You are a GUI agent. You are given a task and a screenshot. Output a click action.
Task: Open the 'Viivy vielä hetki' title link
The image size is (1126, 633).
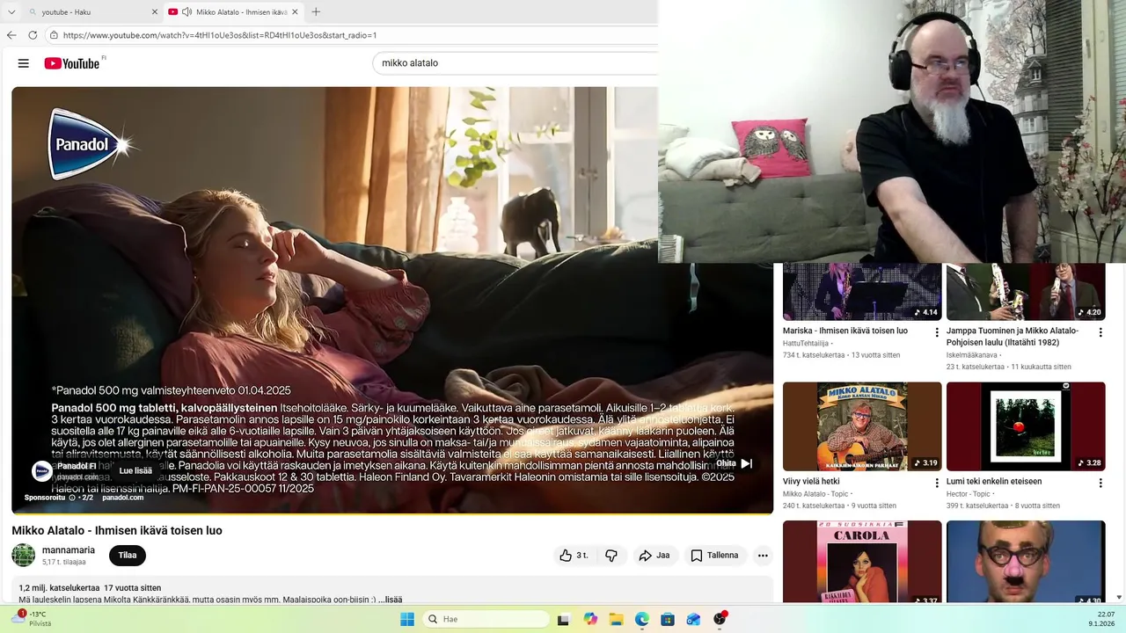pyautogui.click(x=811, y=482)
